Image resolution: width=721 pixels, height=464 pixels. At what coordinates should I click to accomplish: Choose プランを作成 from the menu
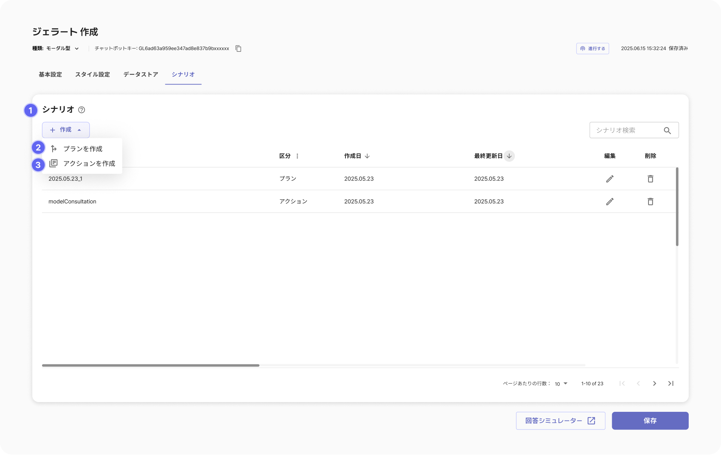click(x=83, y=149)
